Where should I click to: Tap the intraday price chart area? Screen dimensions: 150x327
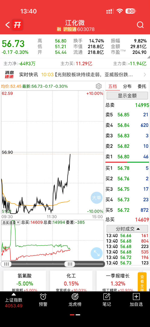point(52,152)
